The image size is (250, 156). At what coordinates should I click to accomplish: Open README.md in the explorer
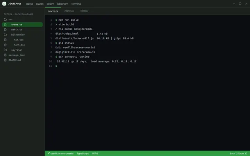click(22, 60)
